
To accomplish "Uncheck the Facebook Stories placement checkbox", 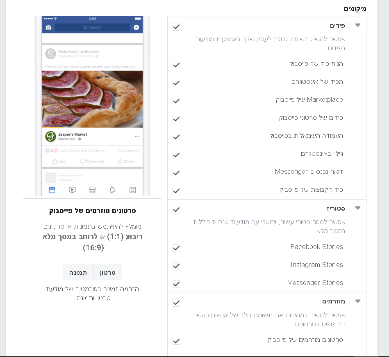I will [176, 248].
